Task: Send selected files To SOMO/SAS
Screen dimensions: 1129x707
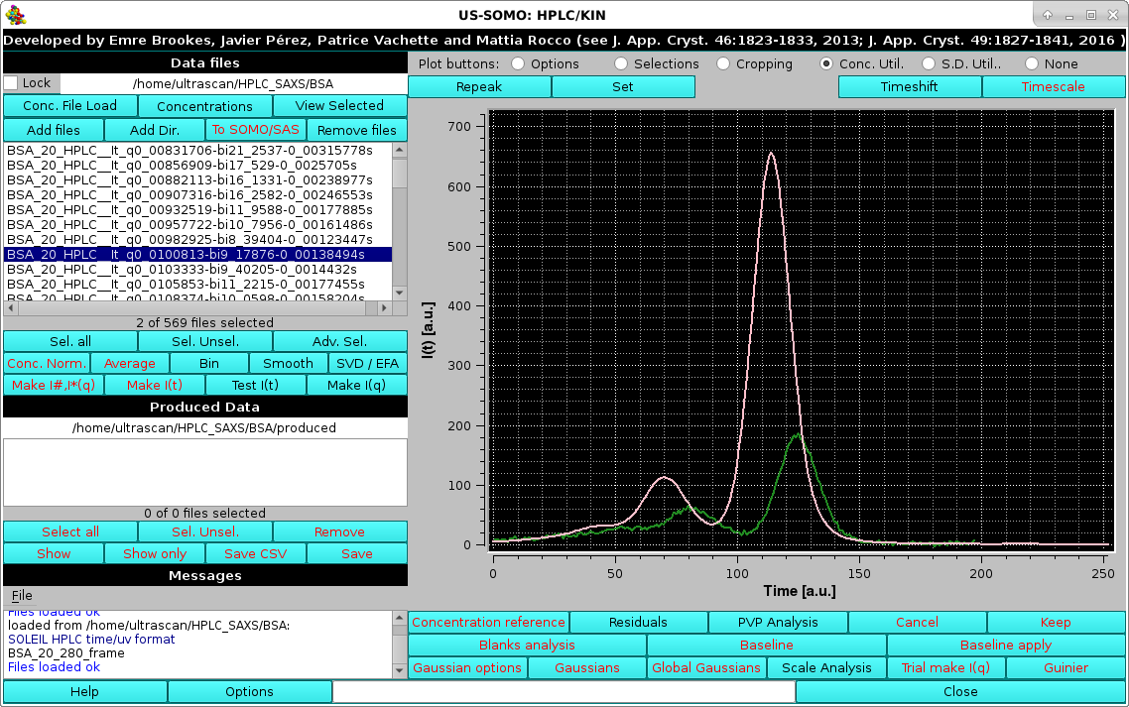Action: 255,130
